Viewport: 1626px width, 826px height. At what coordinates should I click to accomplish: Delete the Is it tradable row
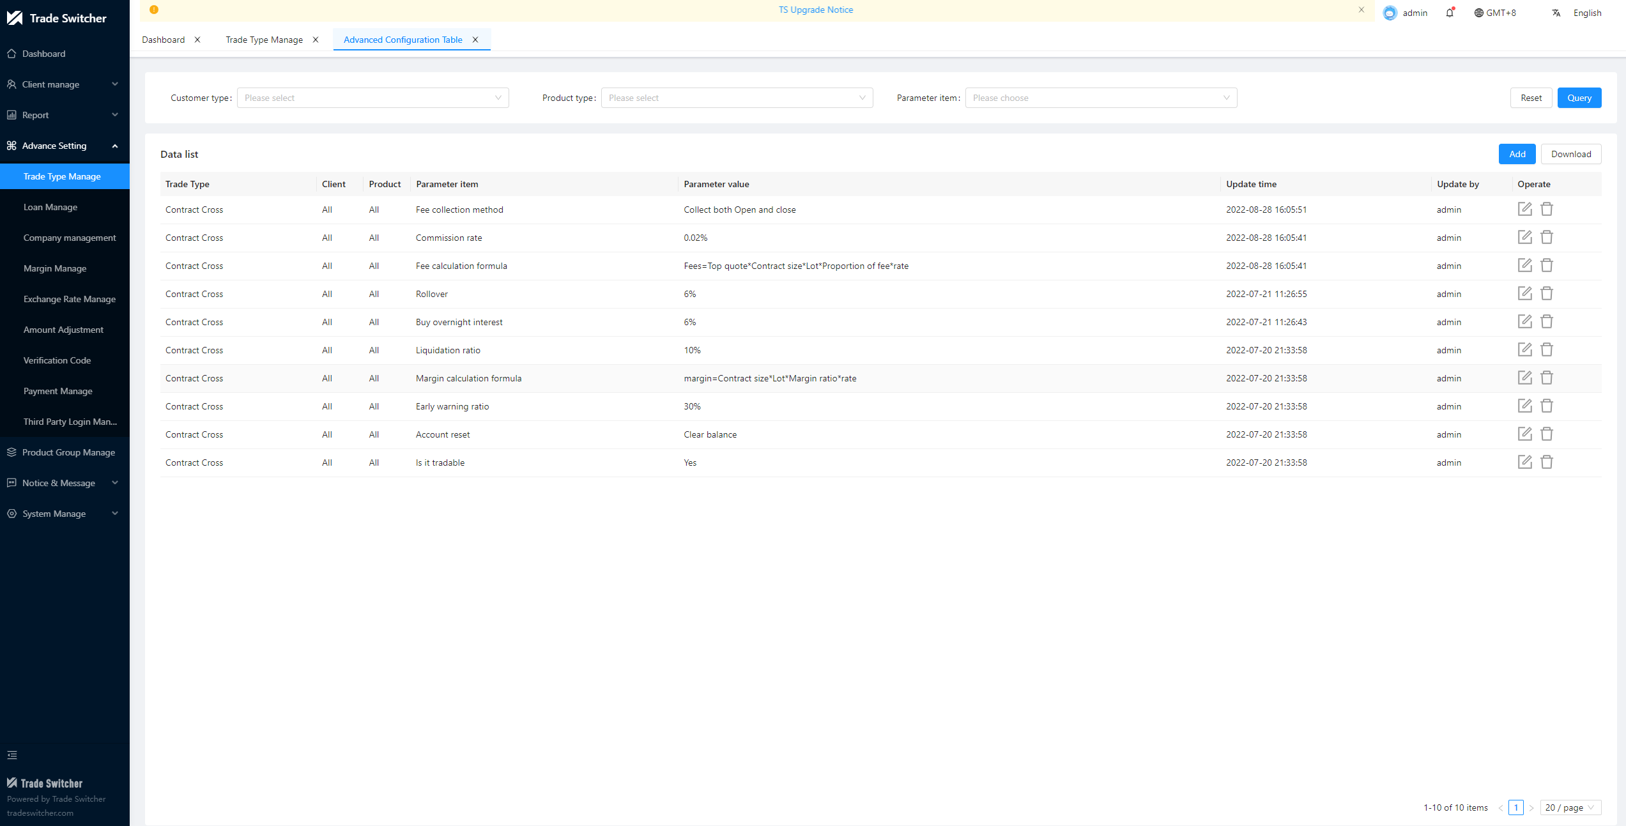coord(1546,462)
